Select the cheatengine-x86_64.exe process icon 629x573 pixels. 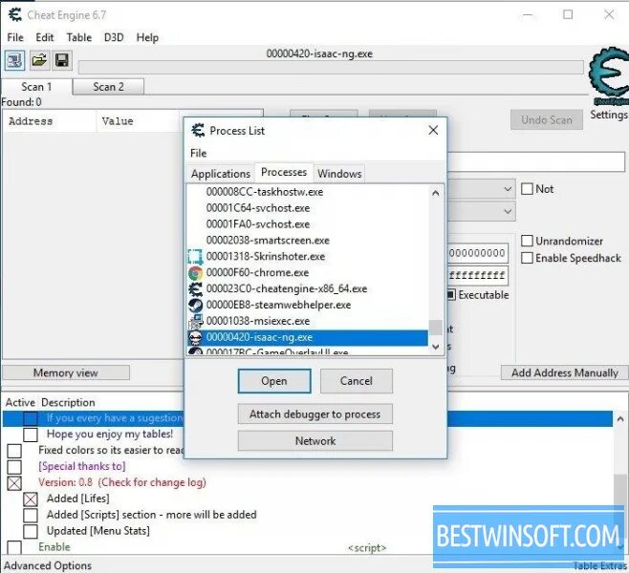pos(195,289)
